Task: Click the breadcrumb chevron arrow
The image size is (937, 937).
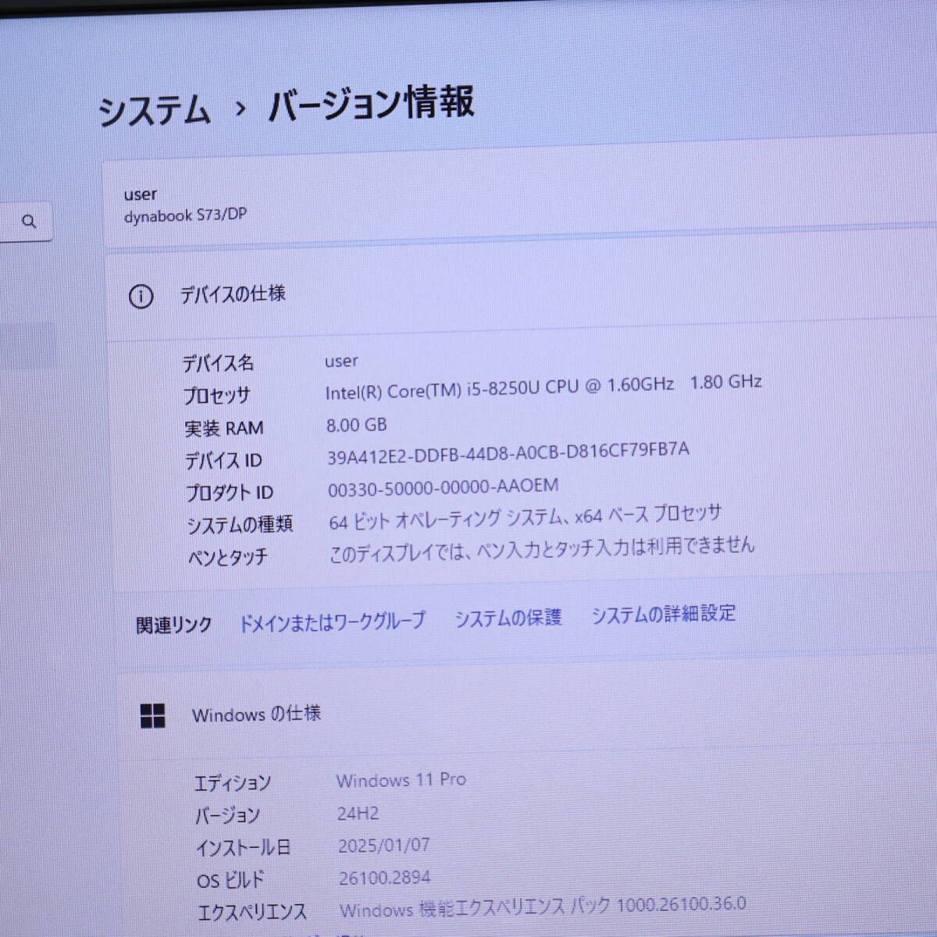Action: tap(240, 109)
